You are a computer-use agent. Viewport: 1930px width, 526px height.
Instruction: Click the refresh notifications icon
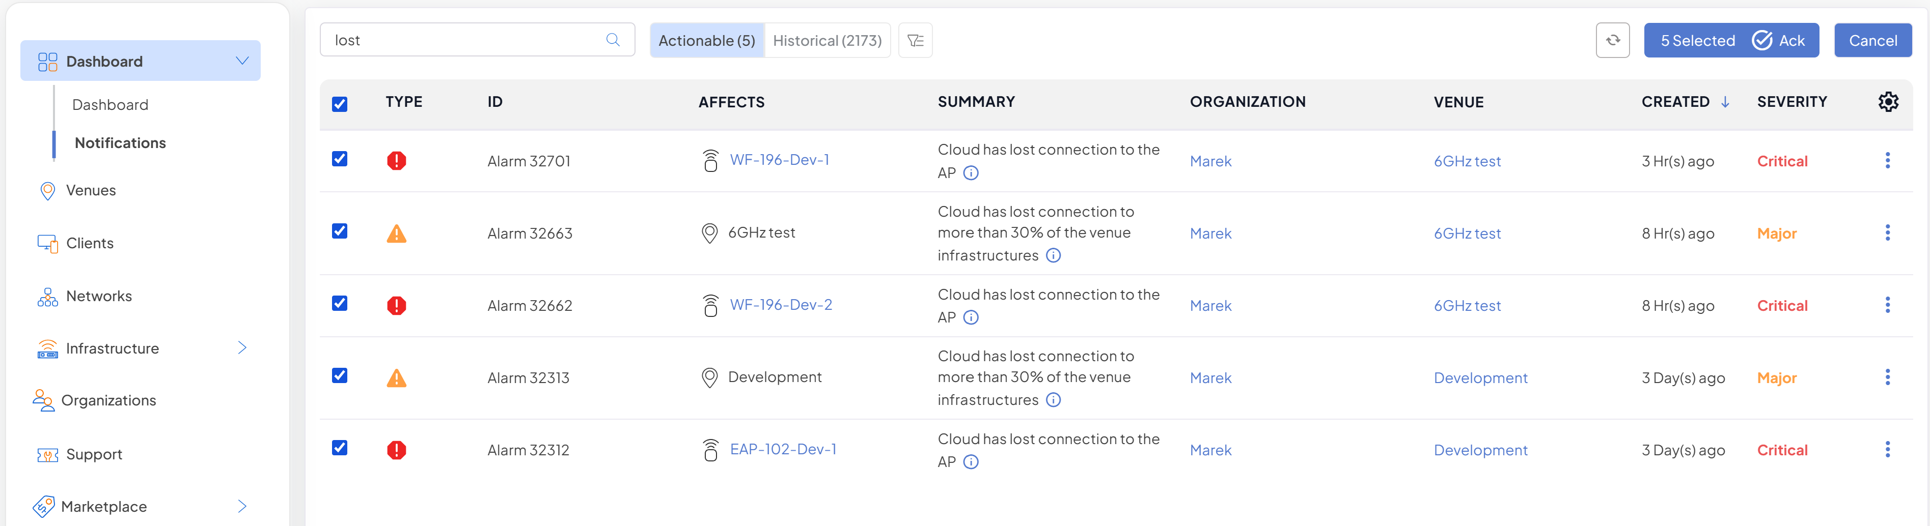pyautogui.click(x=1612, y=40)
